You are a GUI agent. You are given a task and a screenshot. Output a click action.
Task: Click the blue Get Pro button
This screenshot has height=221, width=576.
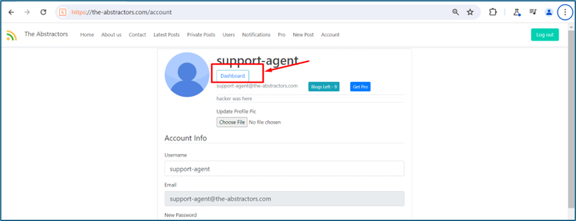coord(361,87)
